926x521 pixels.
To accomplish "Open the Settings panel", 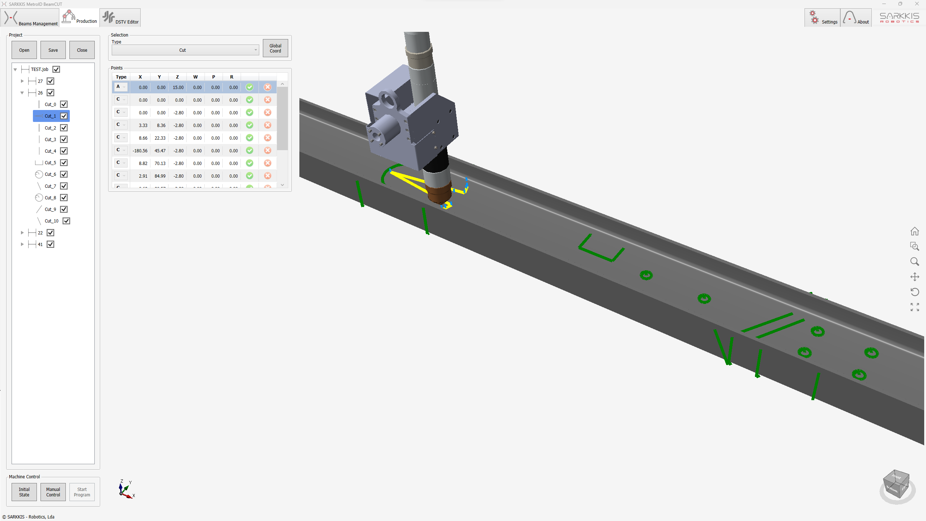I will [x=822, y=18].
